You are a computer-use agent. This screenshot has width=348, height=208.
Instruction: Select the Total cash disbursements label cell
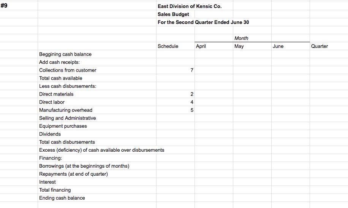click(x=67, y=142)
